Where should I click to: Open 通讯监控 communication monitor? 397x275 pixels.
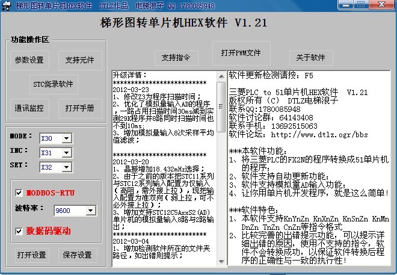pyautogui.click(x=29, y=108)
